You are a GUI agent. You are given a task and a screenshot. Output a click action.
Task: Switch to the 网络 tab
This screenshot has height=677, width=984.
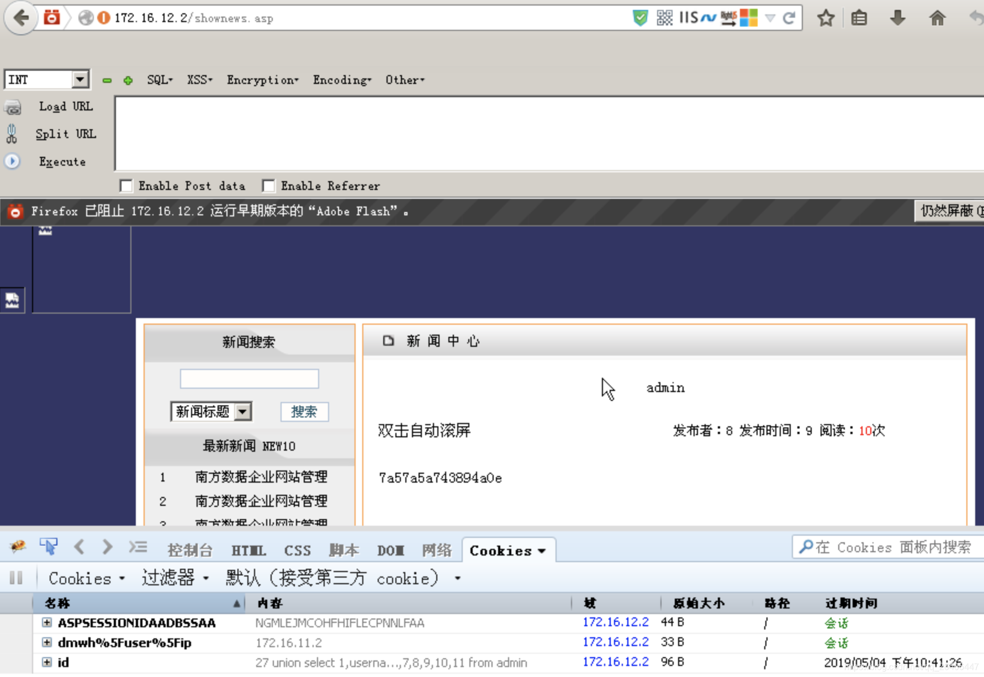point(436,551)
